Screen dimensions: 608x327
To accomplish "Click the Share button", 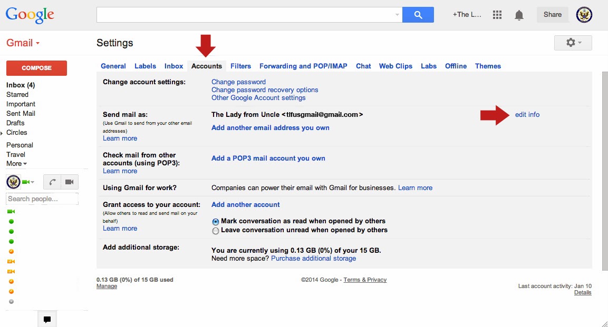I will pyautogui.click(x=553, y=15).
